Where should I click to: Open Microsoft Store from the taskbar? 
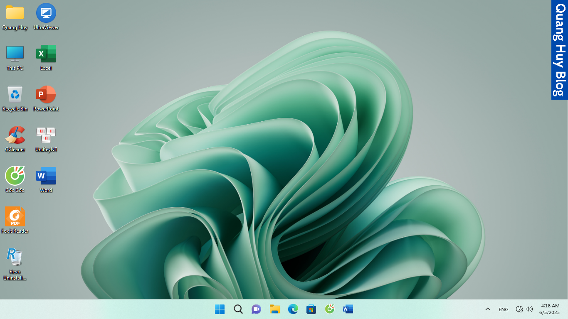pyautogui.click(x=311, y=309)
